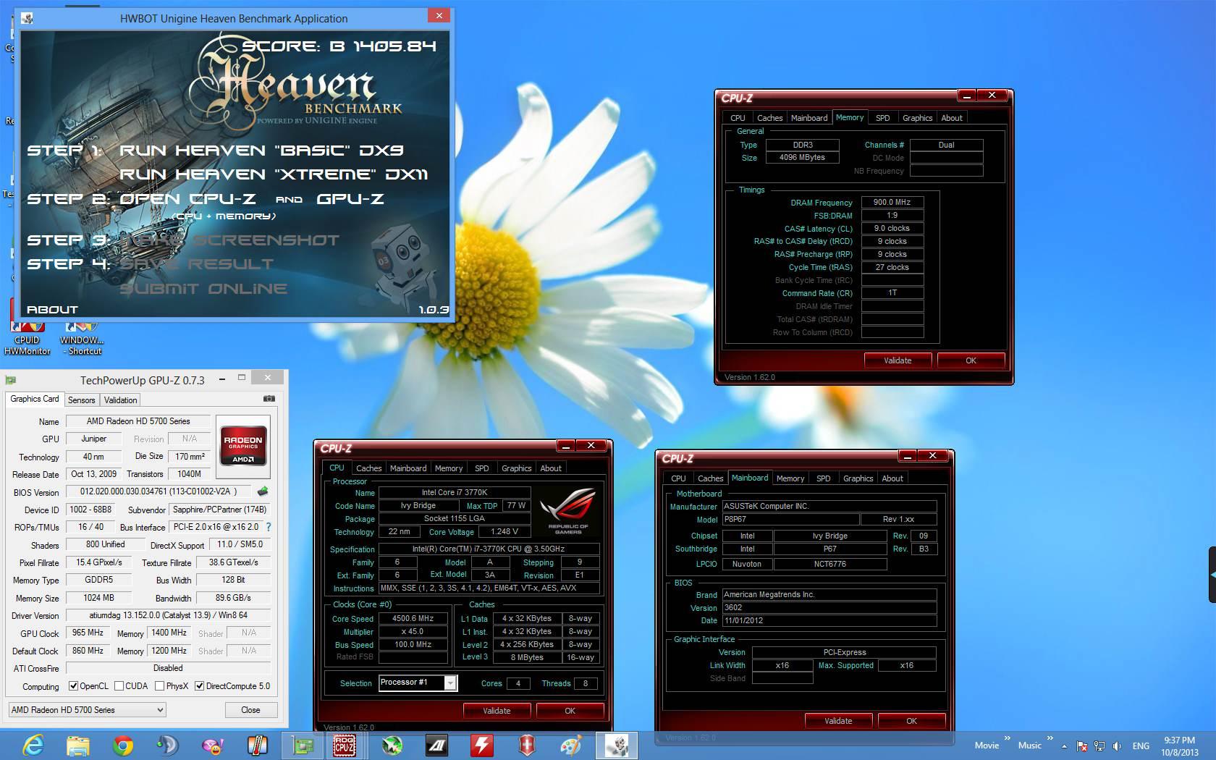The image size is (1216, 760).
Task: Show hidden system tray icons arrow
Action: (1064, 746)
